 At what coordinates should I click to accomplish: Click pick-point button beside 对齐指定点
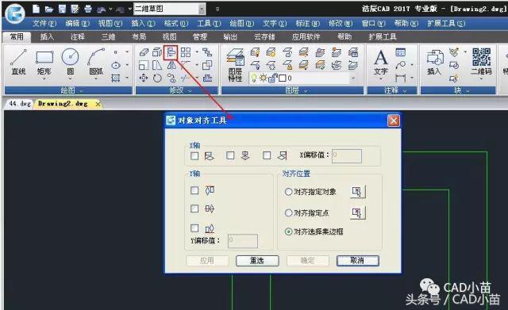(x=357, y=212)
